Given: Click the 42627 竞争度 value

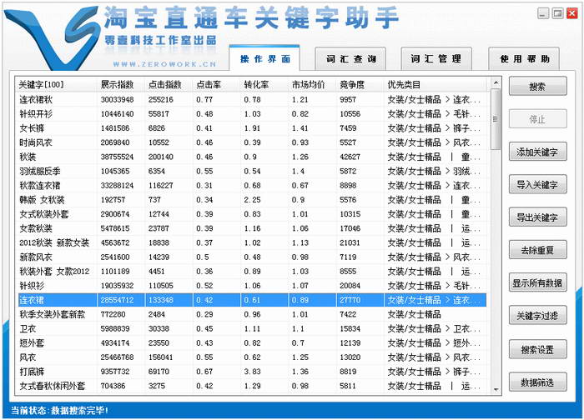Looking at the screenshot, I should [x=350, y=157].
